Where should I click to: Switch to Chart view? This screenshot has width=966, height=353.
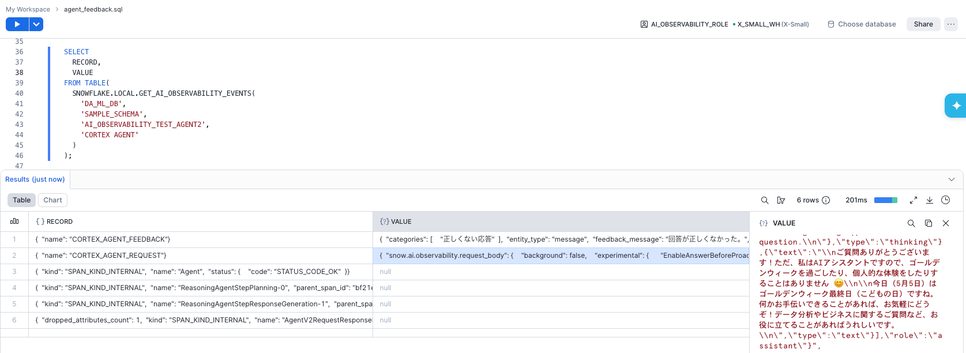(x=52, y=200)
